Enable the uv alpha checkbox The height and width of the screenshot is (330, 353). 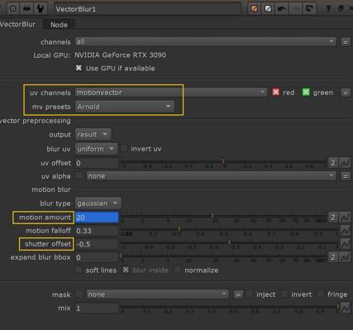[x=79, y=175]
